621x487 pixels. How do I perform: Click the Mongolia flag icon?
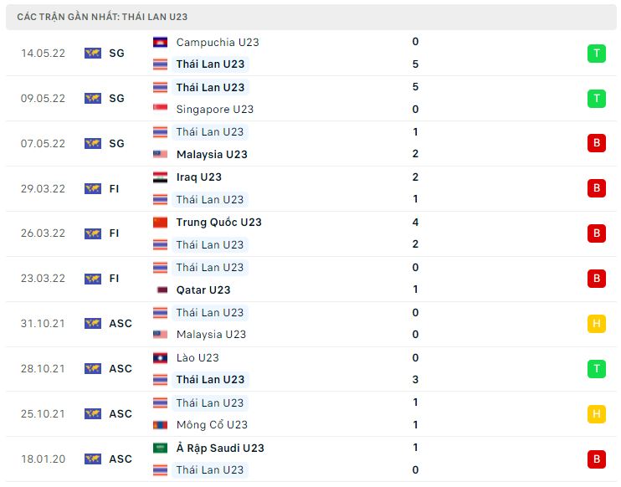[160, 425]
